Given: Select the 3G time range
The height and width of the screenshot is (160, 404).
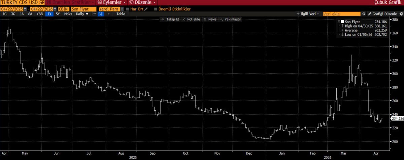Looking at the screenshot, I should pyautogui.click(x=13, y=14).
